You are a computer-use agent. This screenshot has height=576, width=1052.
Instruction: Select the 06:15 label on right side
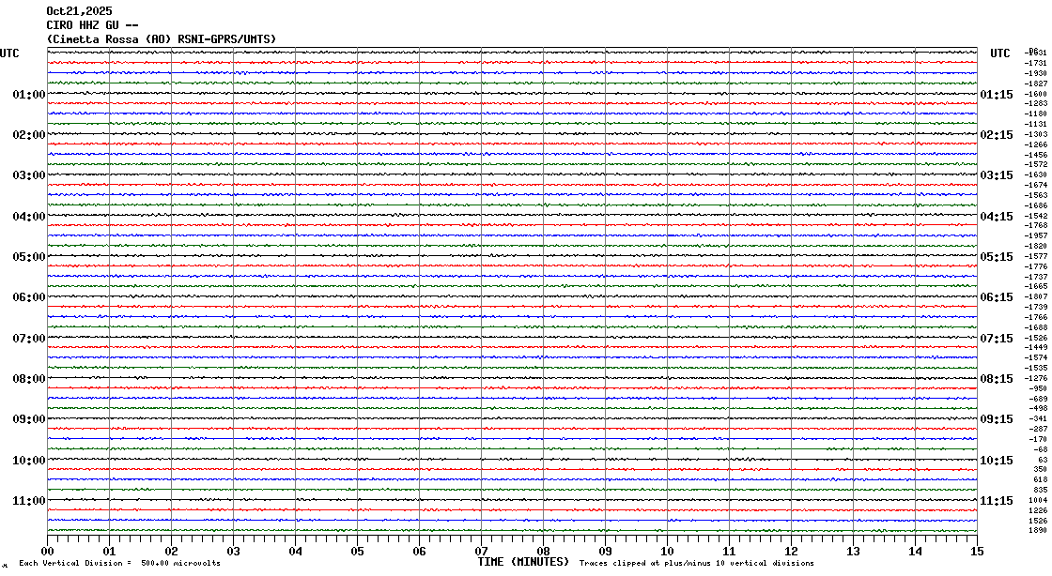[996, 297]
